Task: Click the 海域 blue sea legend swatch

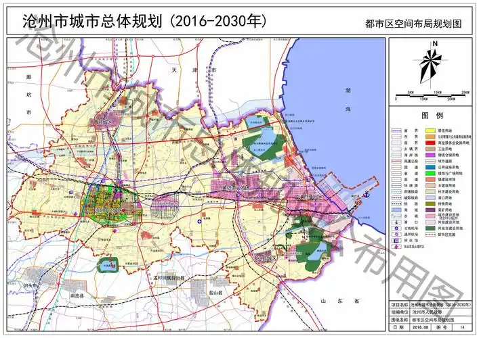Action: [396, 210]
